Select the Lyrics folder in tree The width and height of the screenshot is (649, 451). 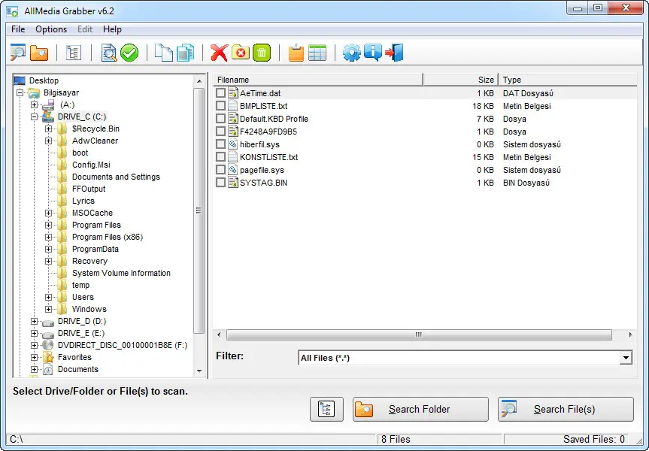[x=83, y=201]
